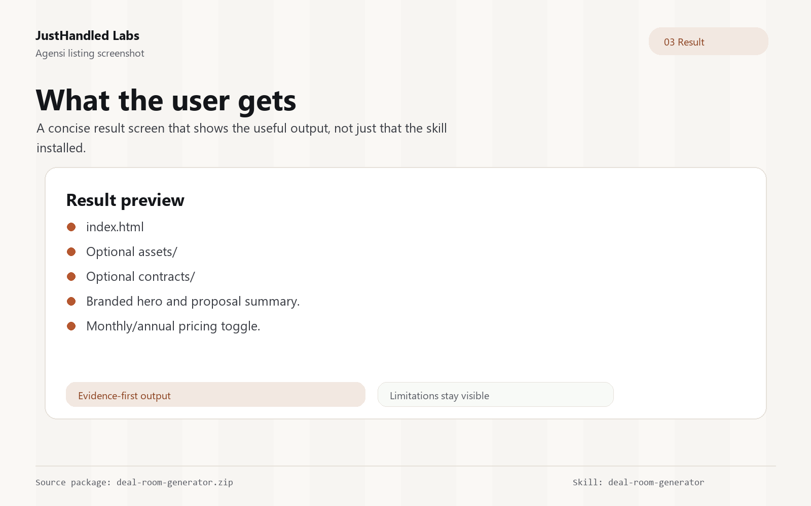Click the Result preview card heading
Image resolution: width=811 pixels, height=506 pixels.
pyautogui.click(x=125, y=200)
